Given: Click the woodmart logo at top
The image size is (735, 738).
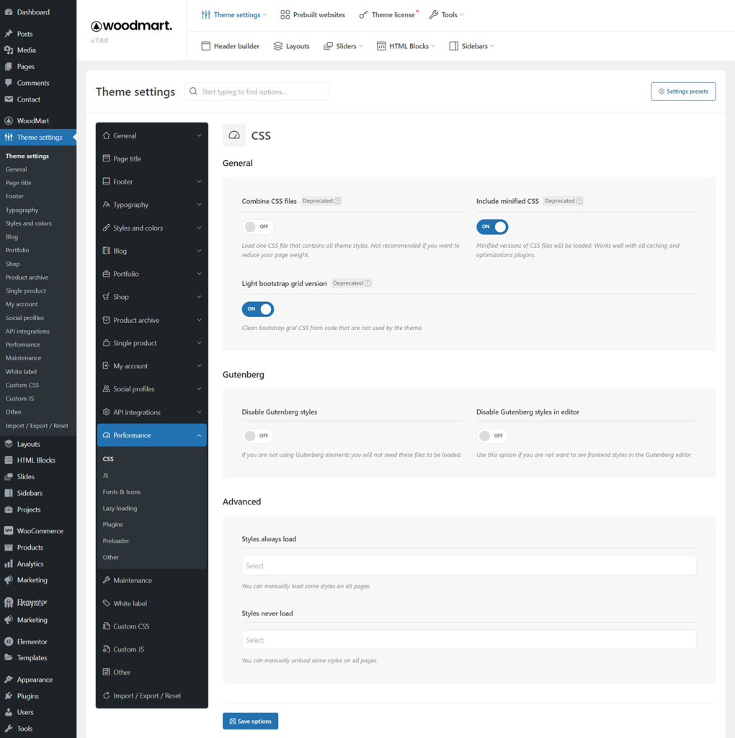Looking at the screenshot, I should point(131,25).
